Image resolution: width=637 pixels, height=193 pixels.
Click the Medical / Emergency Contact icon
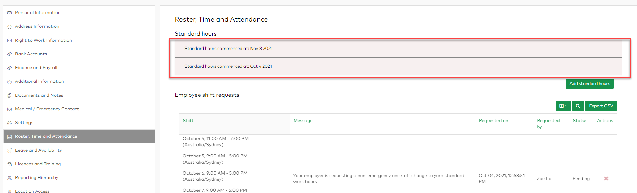click(x=10, y=109)
